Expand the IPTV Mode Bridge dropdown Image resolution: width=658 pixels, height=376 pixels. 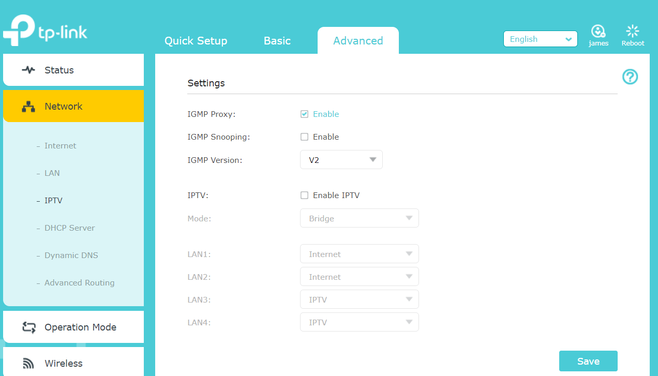(x=359, y=218)
